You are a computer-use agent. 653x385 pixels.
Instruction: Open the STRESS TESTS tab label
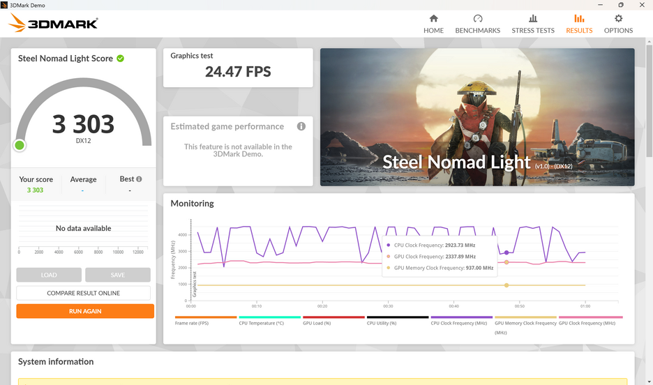tap(533, 31)
